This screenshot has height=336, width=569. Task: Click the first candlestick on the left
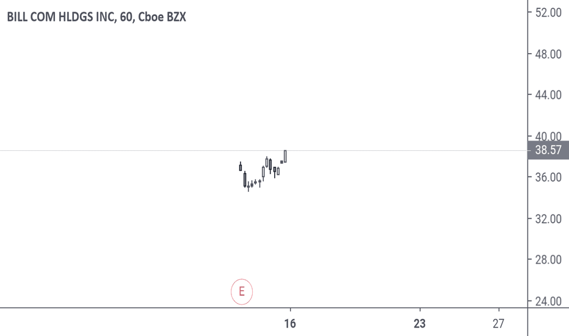(240, 167)
